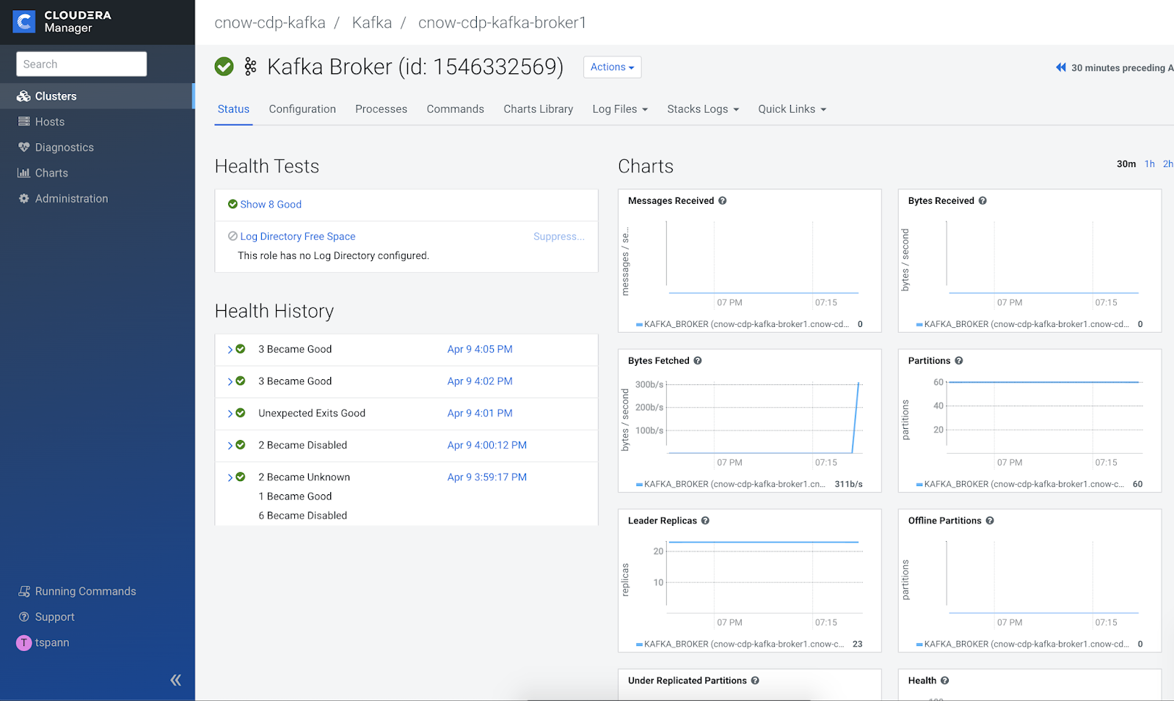Collapse the sidebar with double-chevron icon
Screen dimensions: 1174x701
pyautogui.click(x=175, y=680)
